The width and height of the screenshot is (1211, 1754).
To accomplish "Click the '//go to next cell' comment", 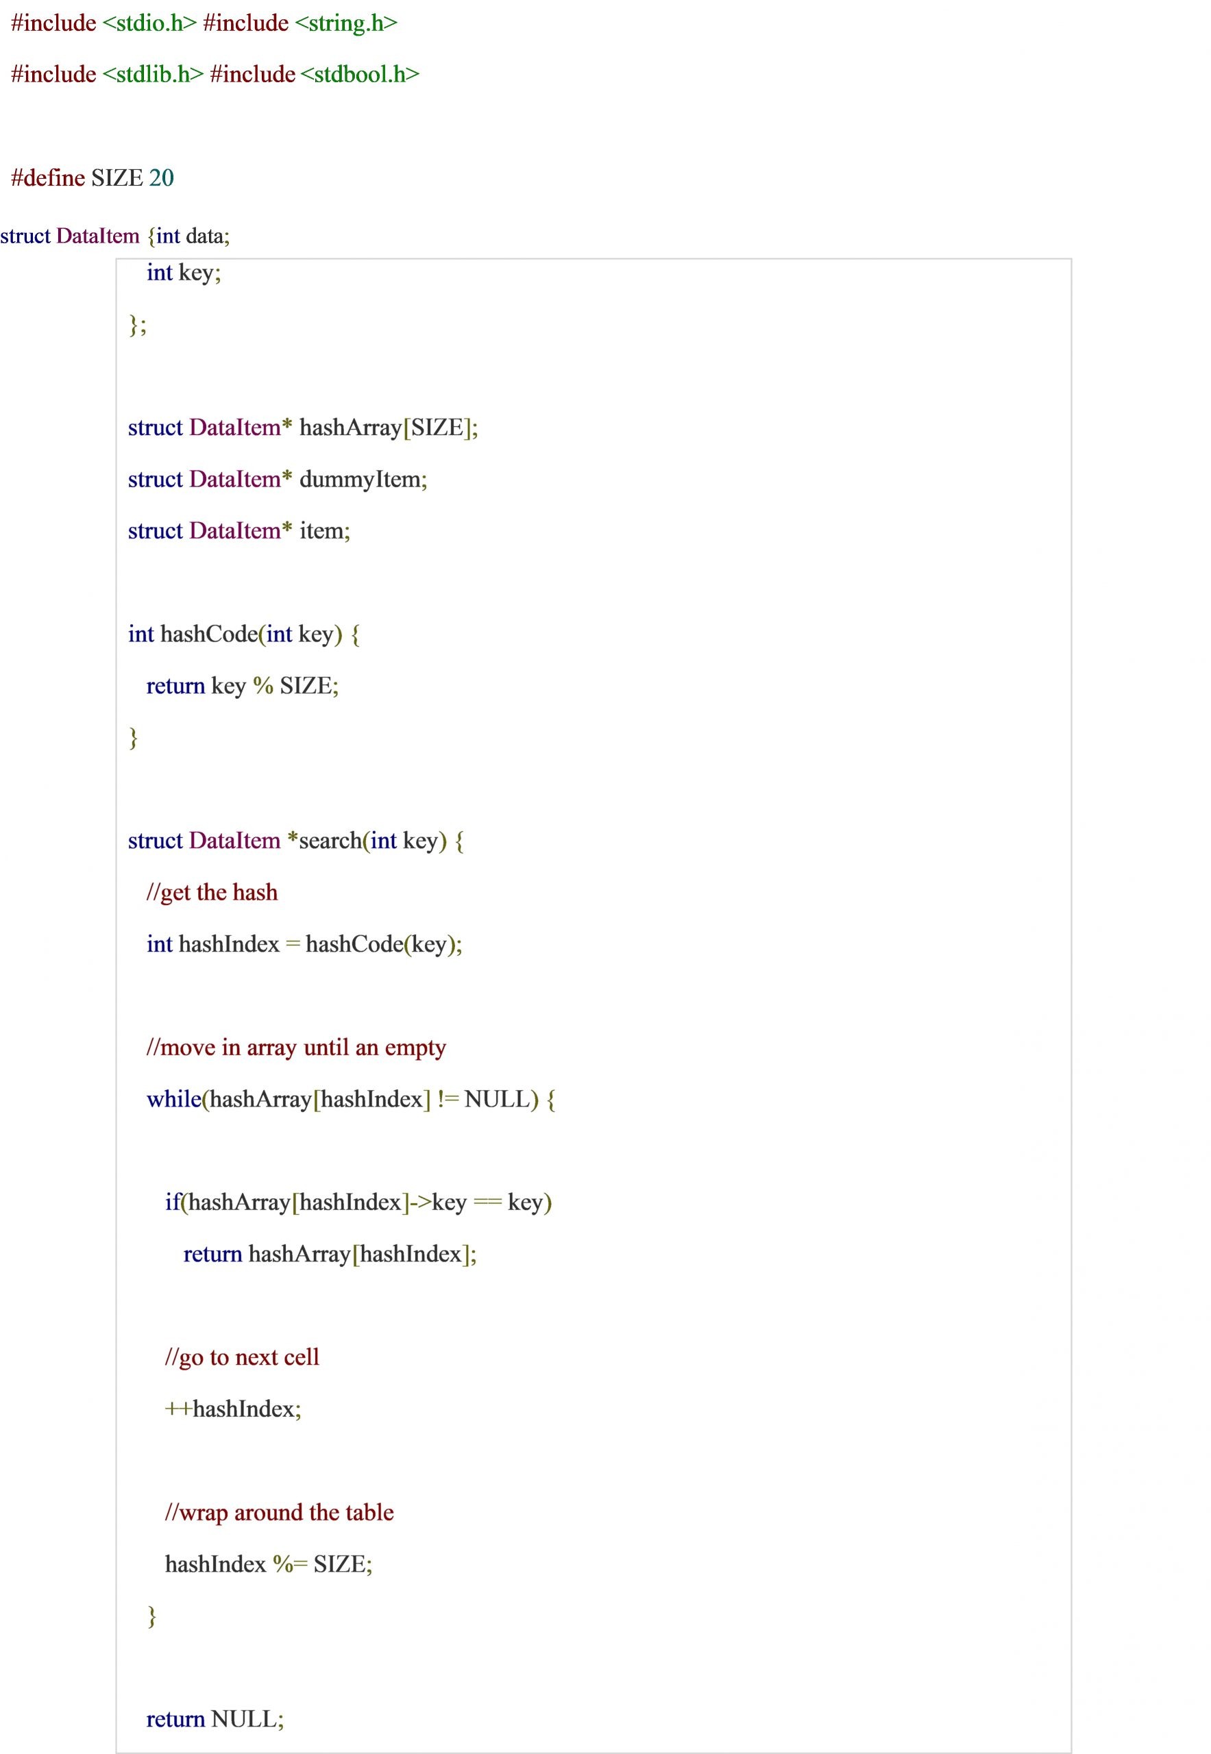I will [x=242, y=1357].
